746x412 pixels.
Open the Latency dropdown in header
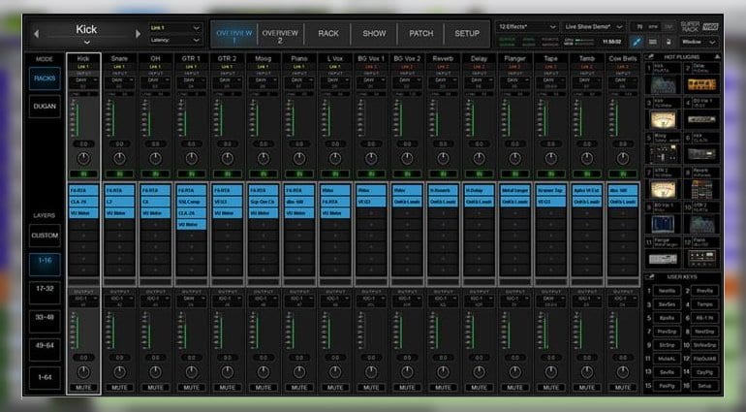(174, 41)
